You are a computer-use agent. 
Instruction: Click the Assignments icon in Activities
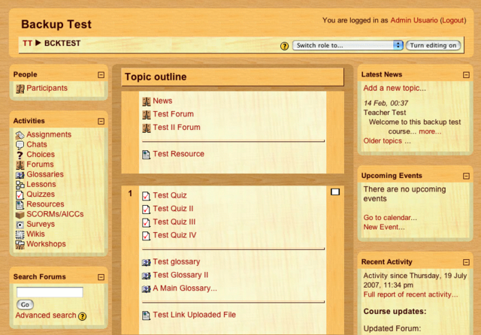tap(20, 135)
